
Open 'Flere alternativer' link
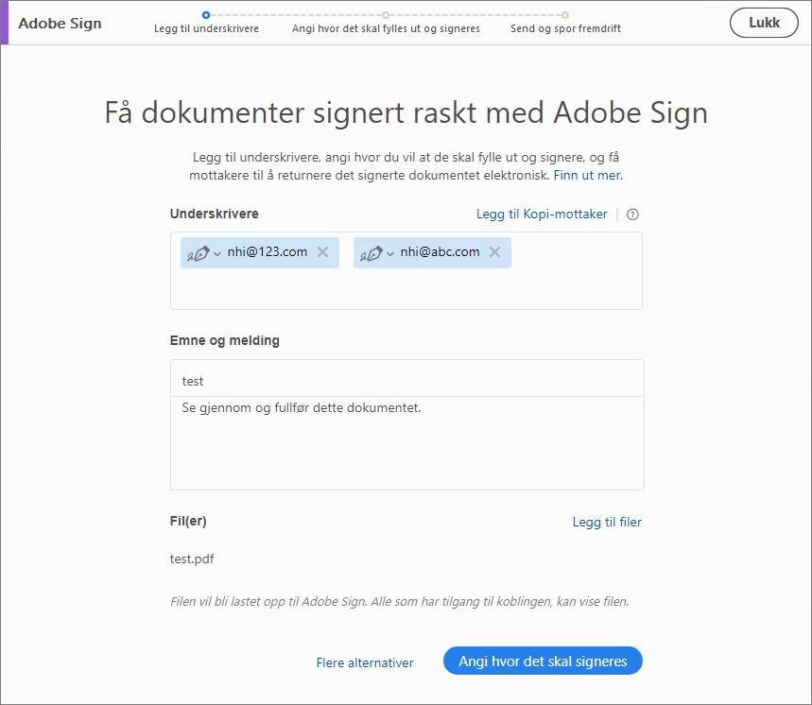coord(365,662)
